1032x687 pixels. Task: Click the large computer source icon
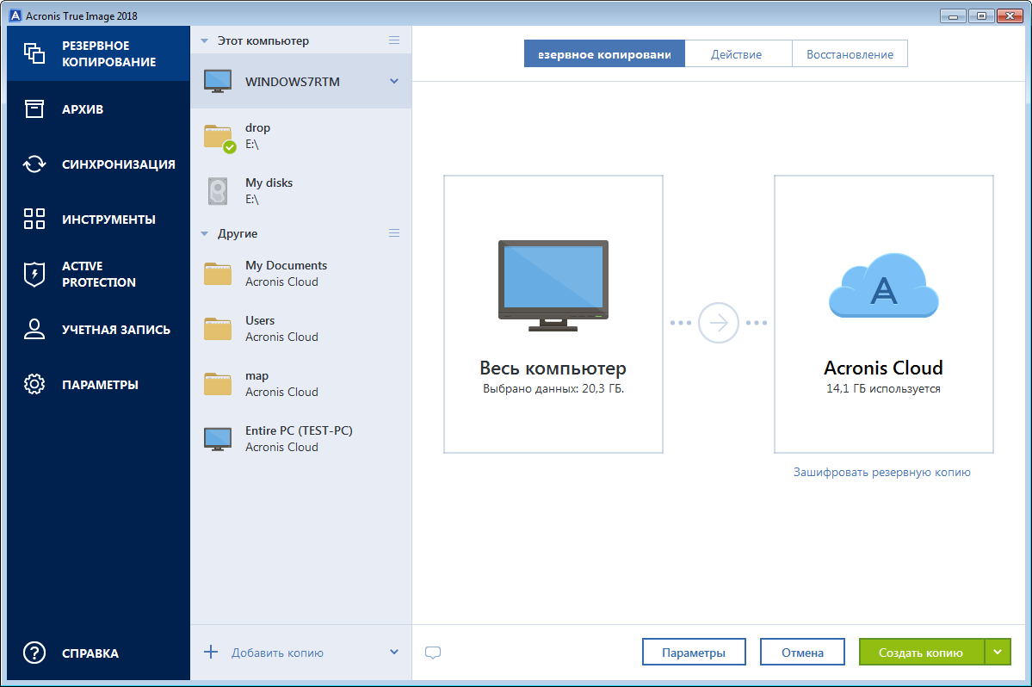(553, 286)
